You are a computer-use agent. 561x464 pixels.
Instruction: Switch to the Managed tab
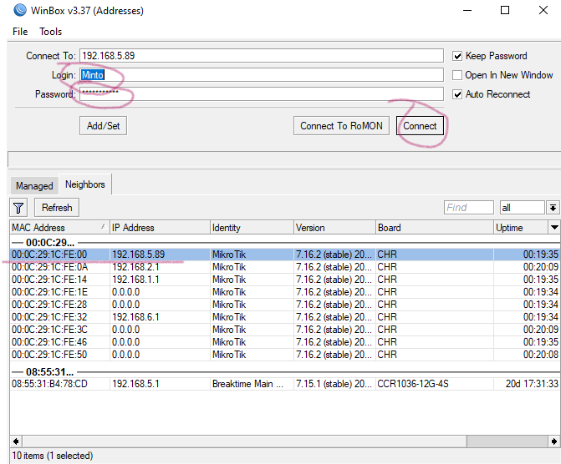(x=34, y=186)
